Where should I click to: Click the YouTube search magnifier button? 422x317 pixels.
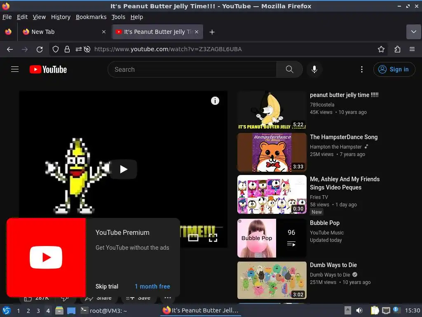pyautogui.click(x=289, y=69)
